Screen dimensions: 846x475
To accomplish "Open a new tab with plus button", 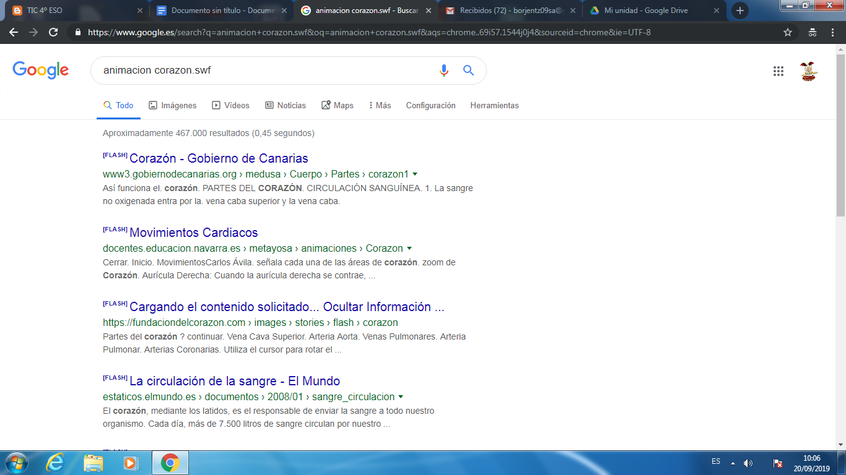I will [739, 11].
